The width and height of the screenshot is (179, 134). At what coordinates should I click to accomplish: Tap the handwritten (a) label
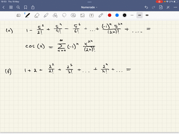[x=9, y=31]
